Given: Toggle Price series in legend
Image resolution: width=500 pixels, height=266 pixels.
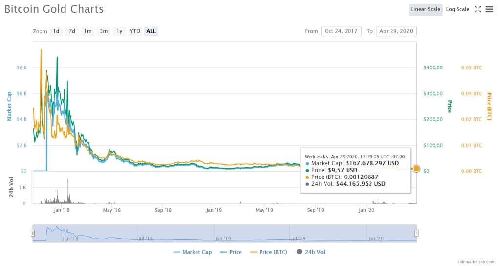Looking at the screenshot, I should (231, 252).
